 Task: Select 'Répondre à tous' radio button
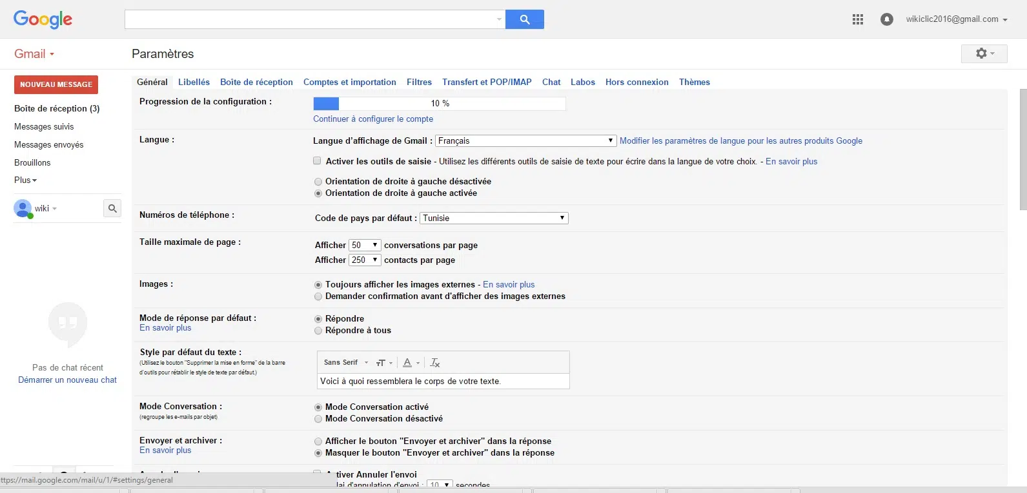318,331
